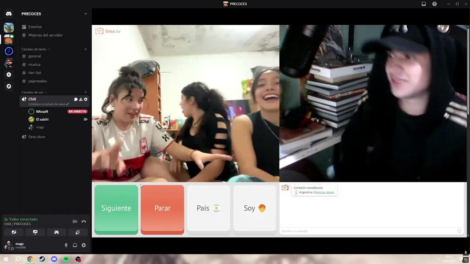The image size is (470, 264).
Task: Watch NAssaN's EN DIRECTO stream badge
Action: click(77, 111)
